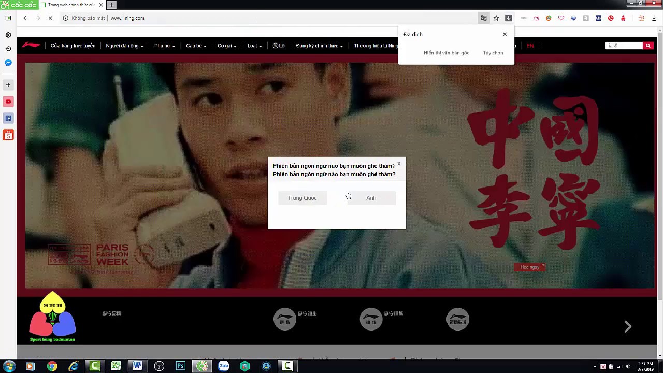Open Shopee from the sidebar
The width and height of the screenshot is (663, 373).
(8, 135)
